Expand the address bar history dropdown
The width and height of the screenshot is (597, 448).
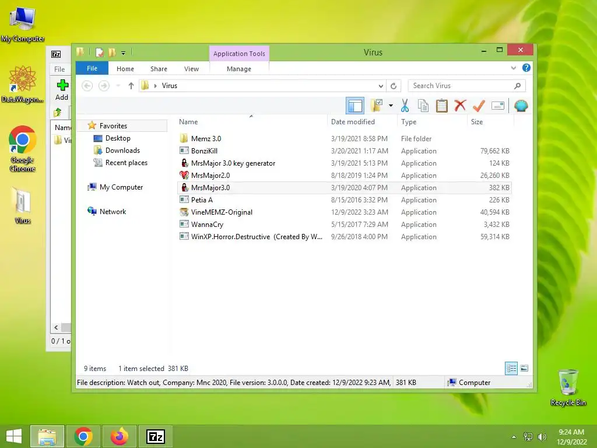tap(380, 86)
